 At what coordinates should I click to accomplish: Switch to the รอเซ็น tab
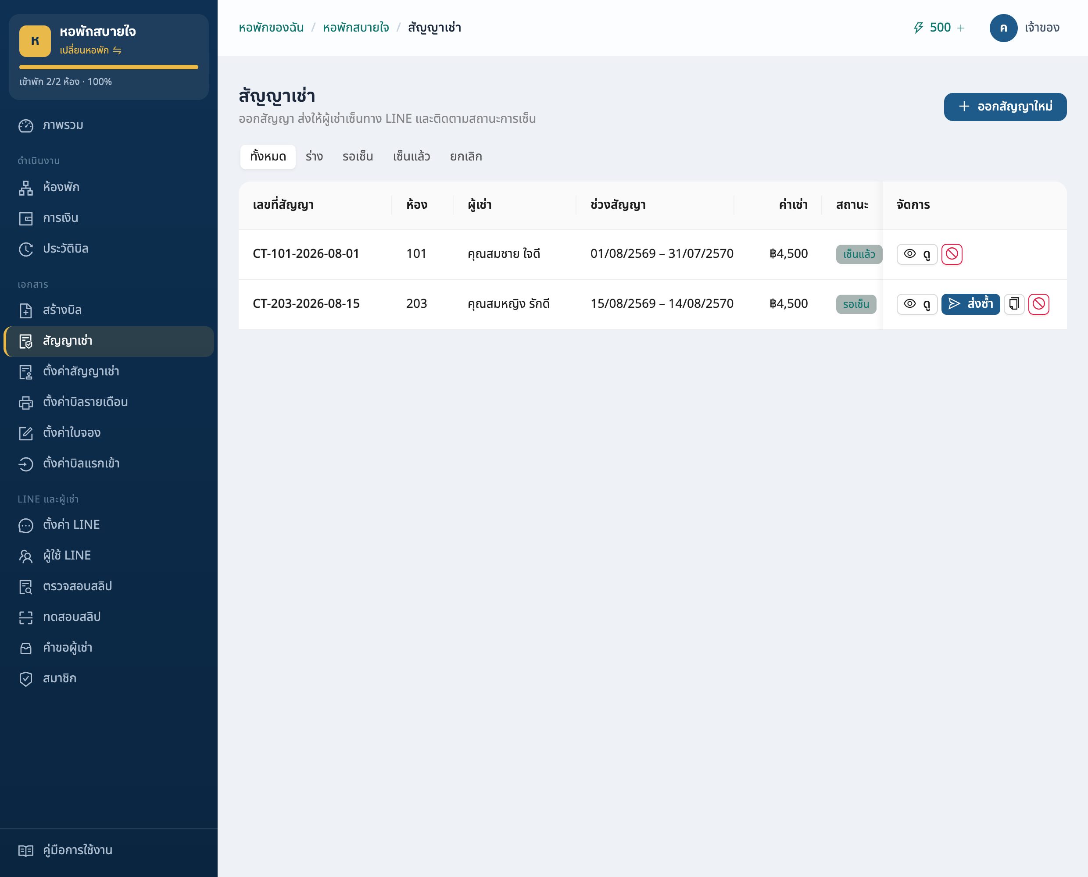point(358,157)
